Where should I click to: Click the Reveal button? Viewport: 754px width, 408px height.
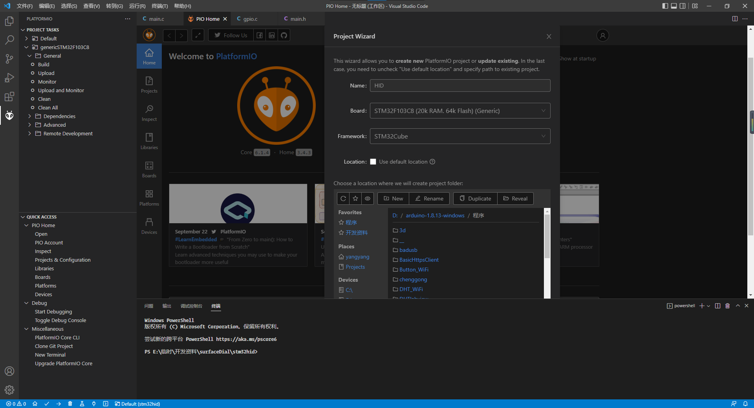[x=515, y=199]
